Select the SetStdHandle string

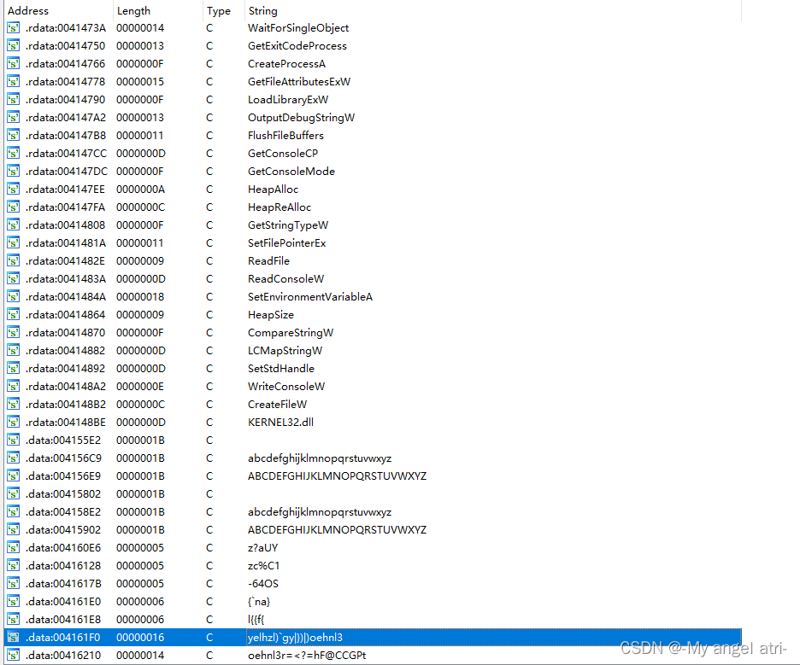pyautogui.click(x=281, y=369)
